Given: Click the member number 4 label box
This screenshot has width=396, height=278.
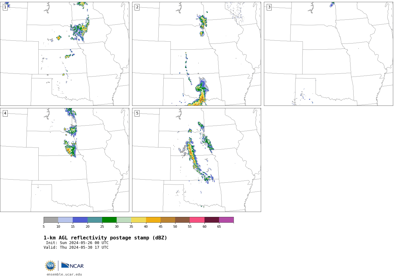Looking at the screenshot, I should coord(5,113).
